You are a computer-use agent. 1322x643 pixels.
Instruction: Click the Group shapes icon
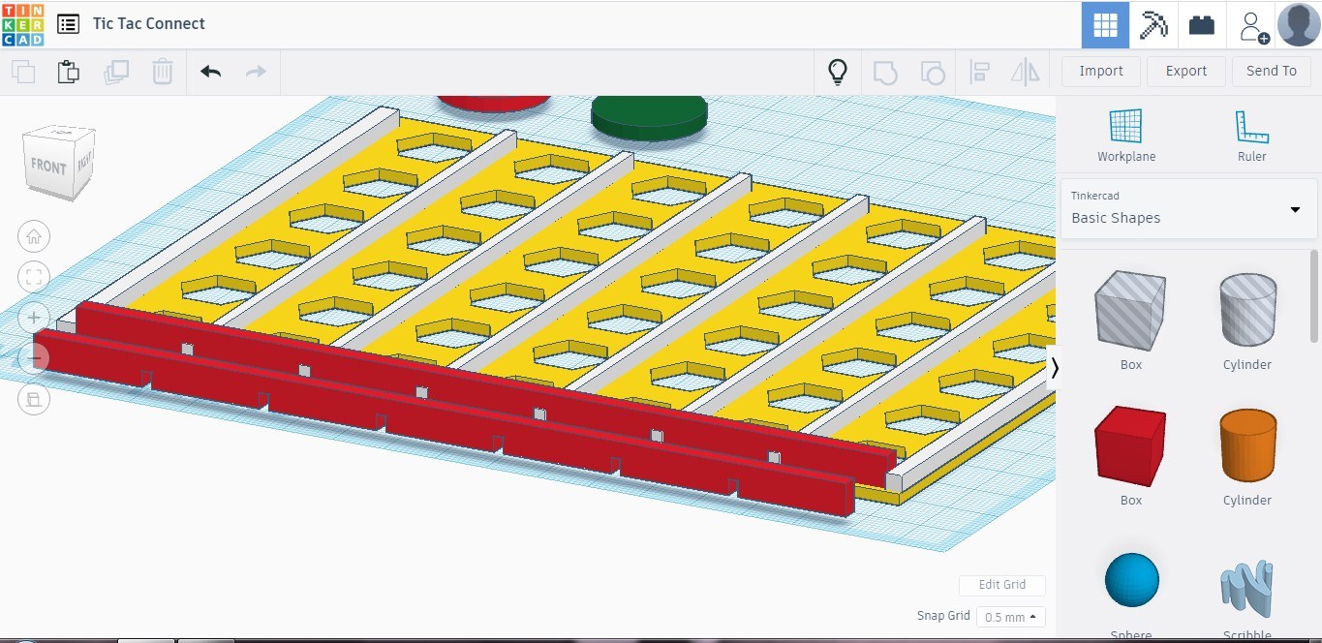tap(885, 72)
